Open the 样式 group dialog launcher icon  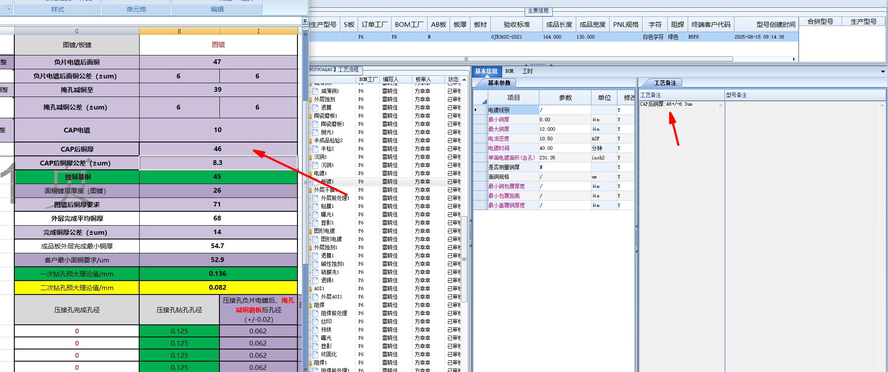tap(8, 8)
